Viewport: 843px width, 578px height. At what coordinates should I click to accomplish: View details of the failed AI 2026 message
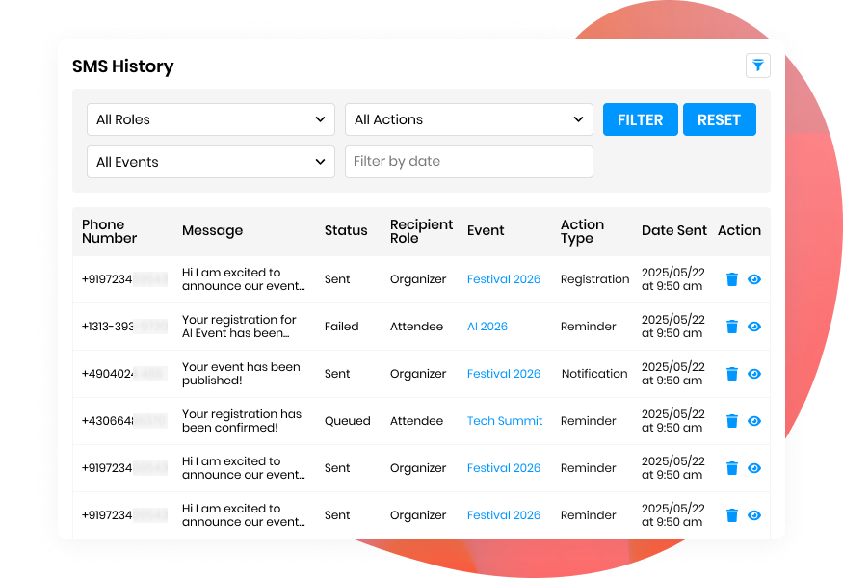(754, 326)
